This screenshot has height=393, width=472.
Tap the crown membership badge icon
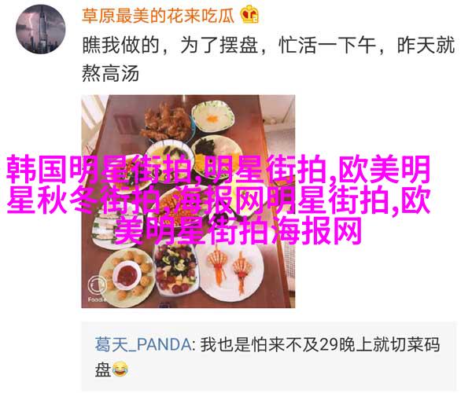click(249, 14)
